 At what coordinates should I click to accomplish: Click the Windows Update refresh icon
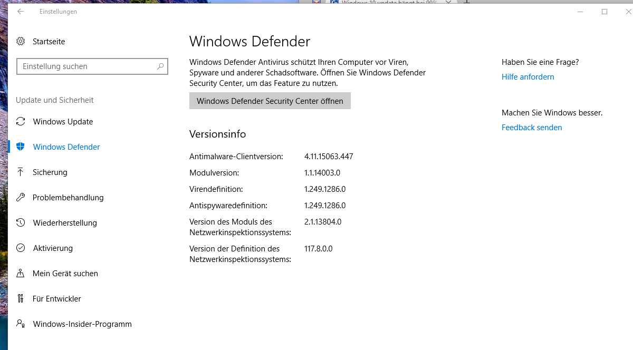click(21, 122)
